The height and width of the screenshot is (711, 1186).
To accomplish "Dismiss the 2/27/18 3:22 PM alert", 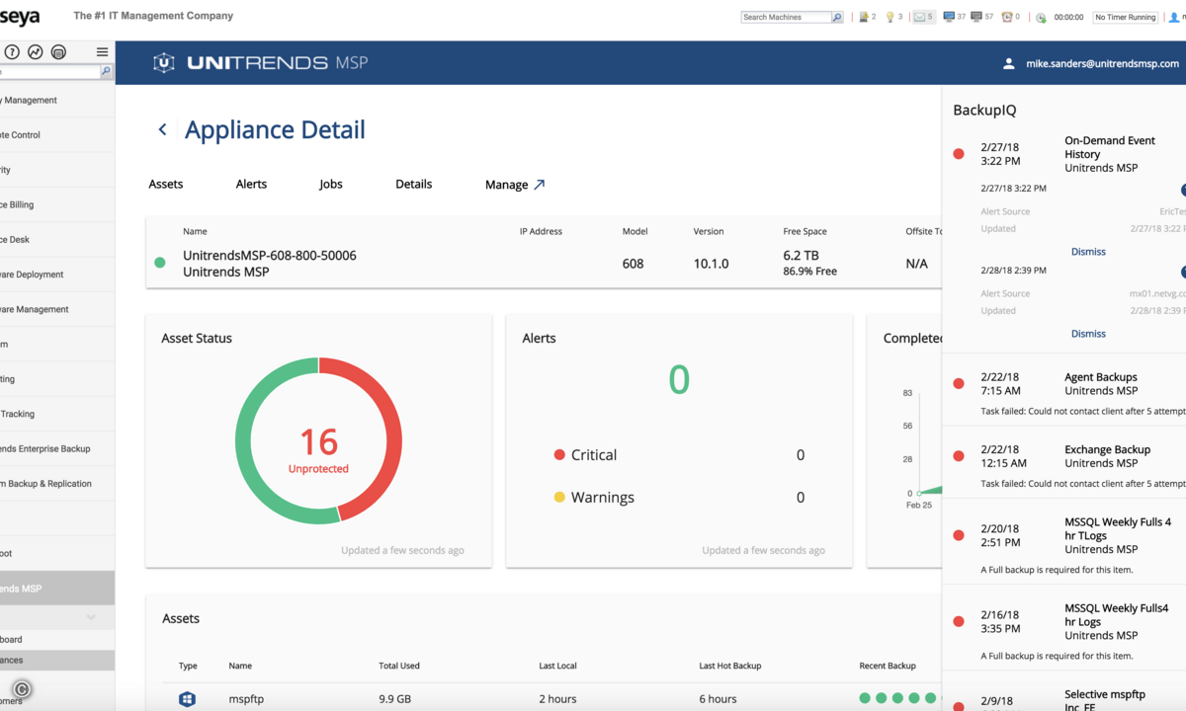I will [1088, 252].
